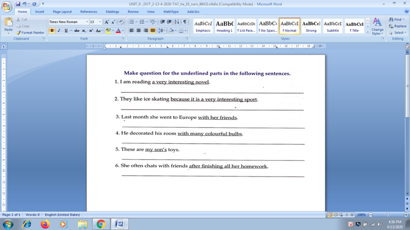Image resolution: width=410 pixels, height=230 pixels.
Task: Open text highlight color dropdown arrow
Action: [x=113, y=30]
